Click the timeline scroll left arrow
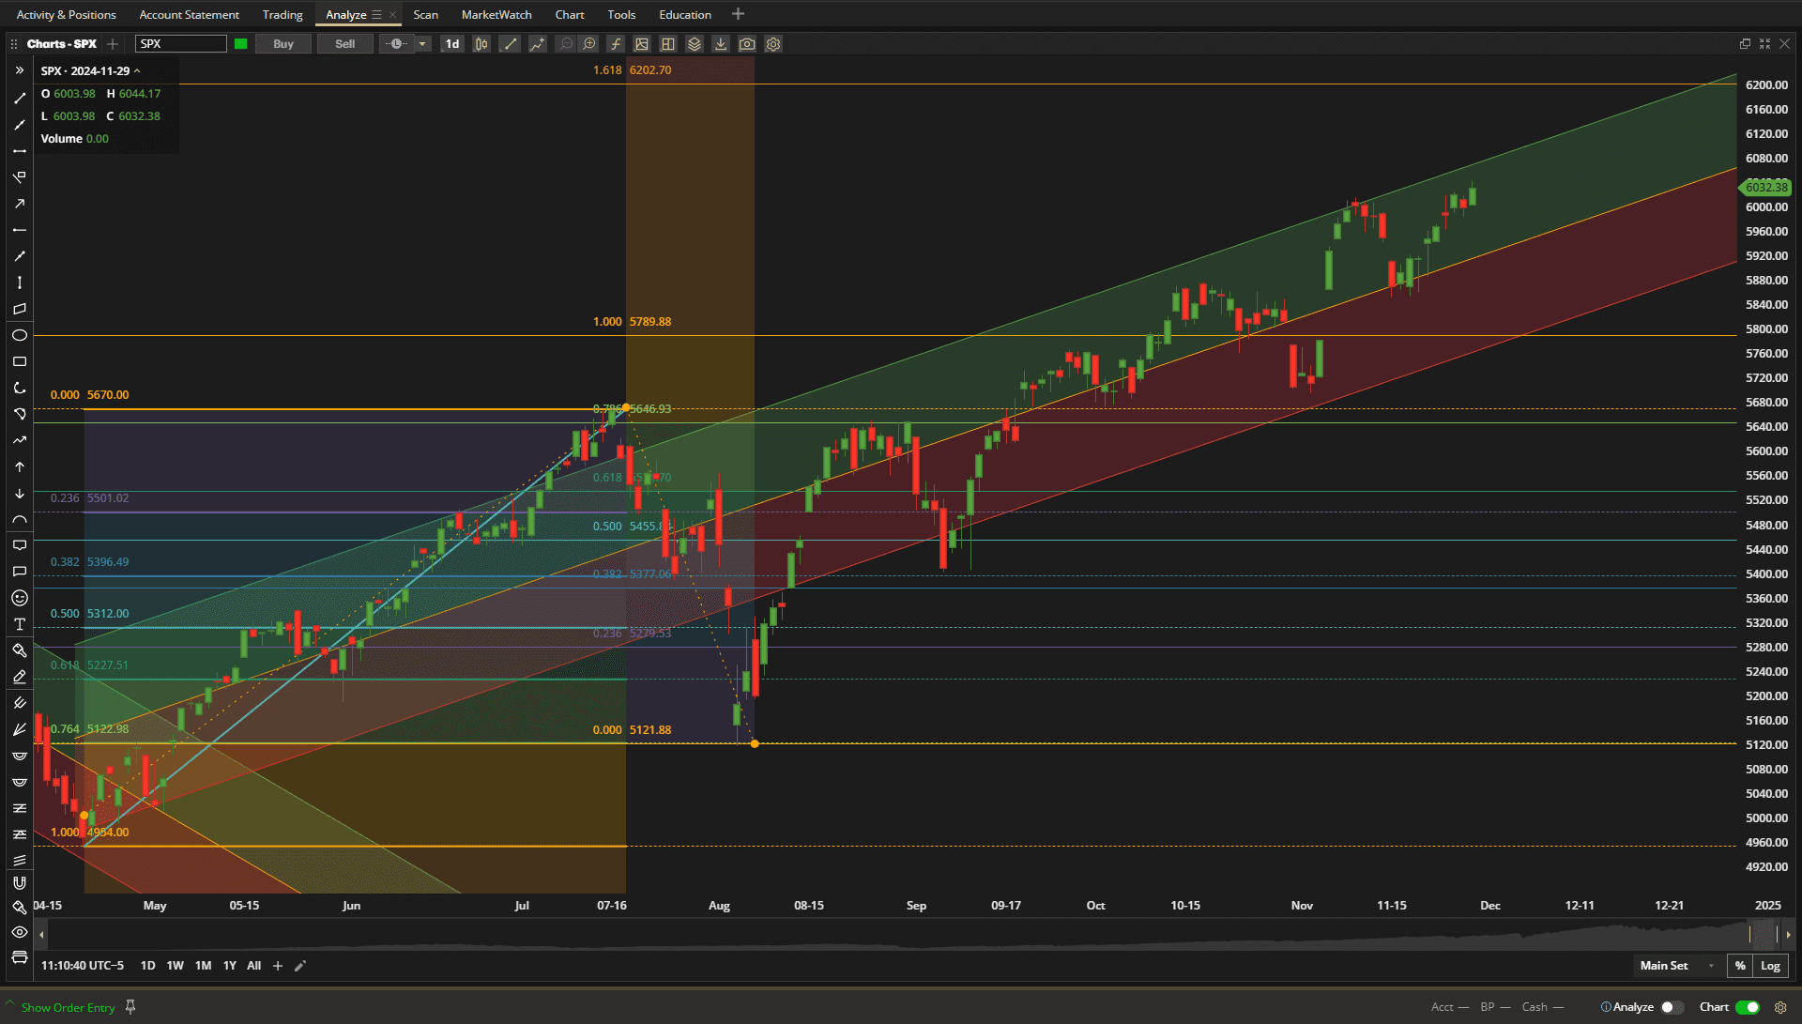 coord(41,935)
